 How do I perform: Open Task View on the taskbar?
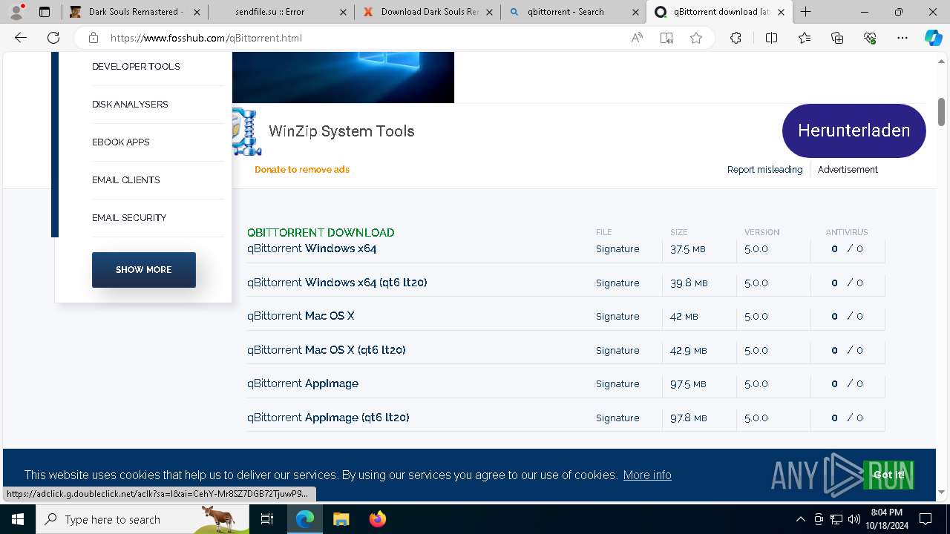click(268, 519)
